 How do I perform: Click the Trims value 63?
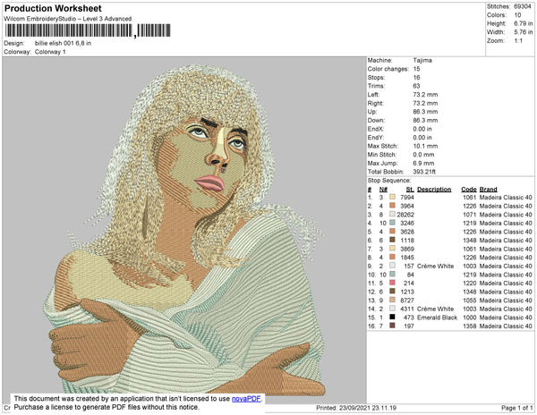point(416,86)
